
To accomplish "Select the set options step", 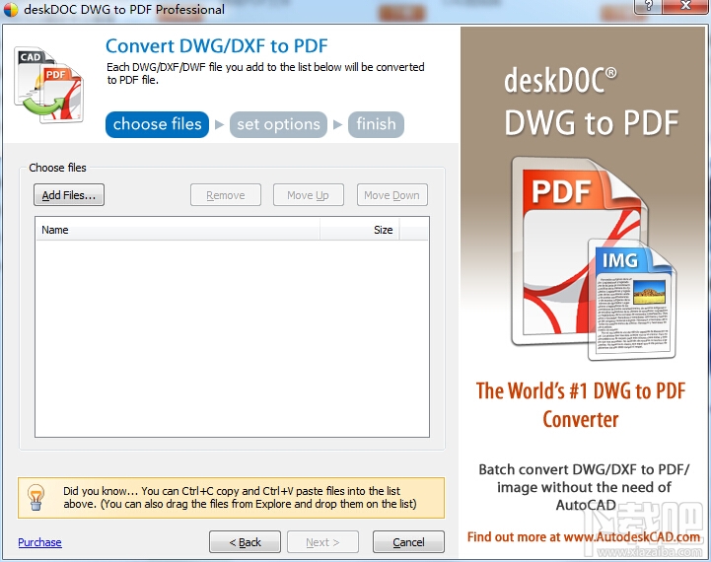I will pos(278,124).
